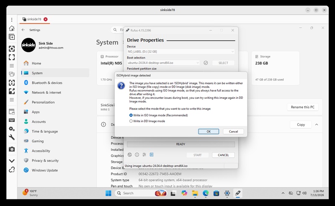Open Windows Update in Settings
The width and height of the screenshot is (335, 206).
(x=55, y=170)
